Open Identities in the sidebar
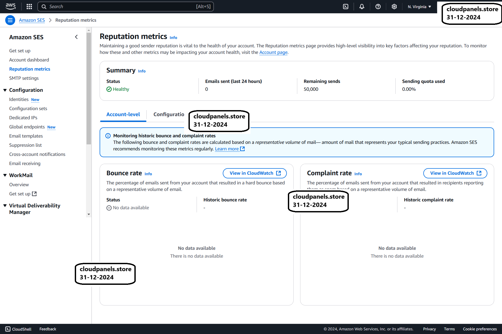The image size is (502, 334). pos(19,99)
